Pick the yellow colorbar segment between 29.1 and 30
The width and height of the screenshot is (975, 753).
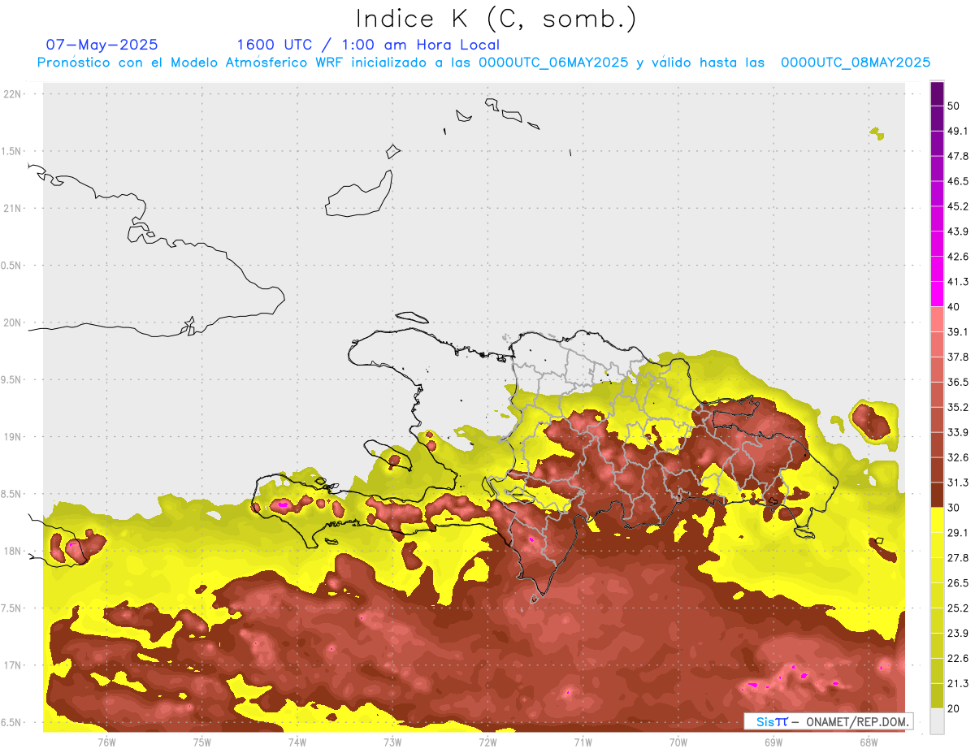click(937, 520)
